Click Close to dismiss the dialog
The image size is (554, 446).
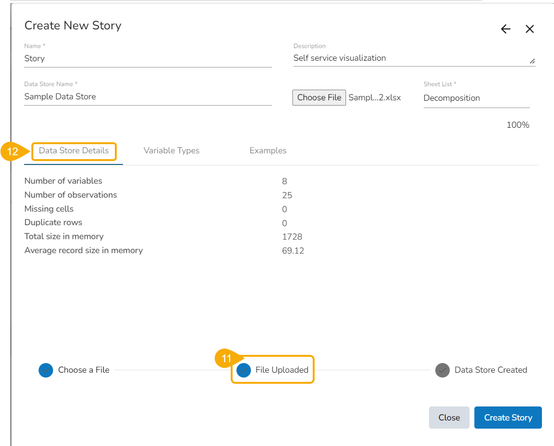click(x=449, y=417)
